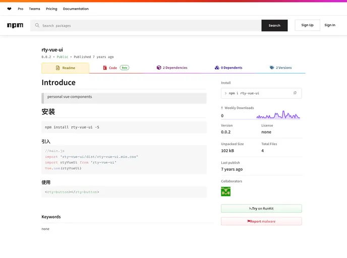347x258 pixels.
Task: Click the magnifier icon in the search box
Action: 37,25
